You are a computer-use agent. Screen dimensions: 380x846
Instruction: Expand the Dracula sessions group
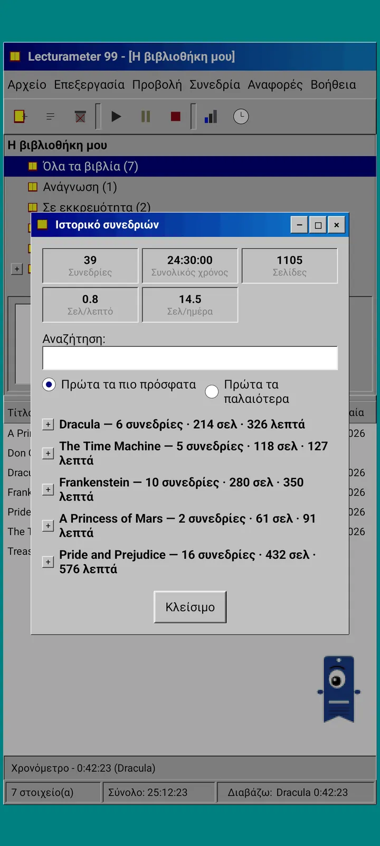pyautogui.click(x=48, y=425)
